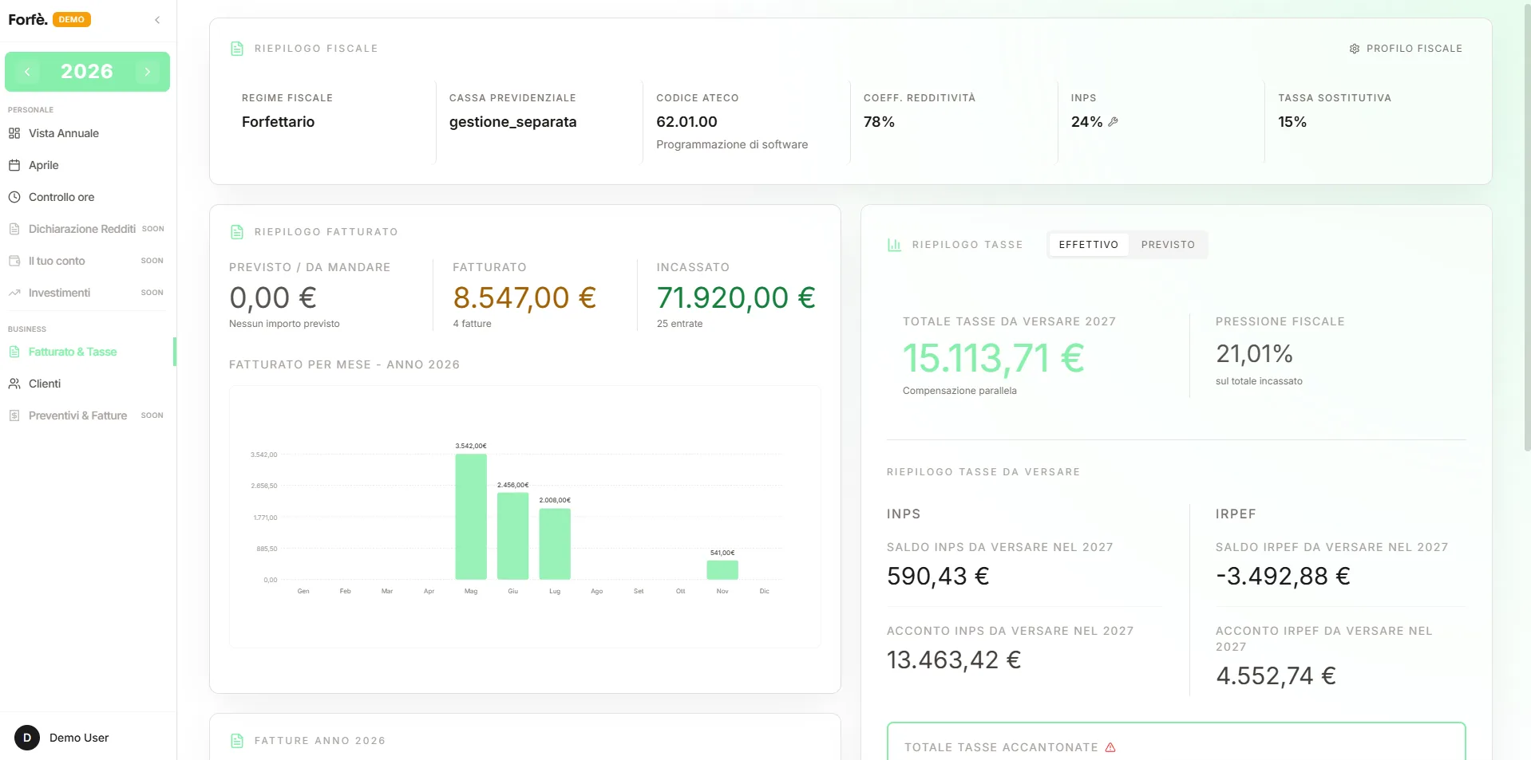The image size is (1531, 760).
Task: Go to previous year from 2026
Action: (27, 72)
